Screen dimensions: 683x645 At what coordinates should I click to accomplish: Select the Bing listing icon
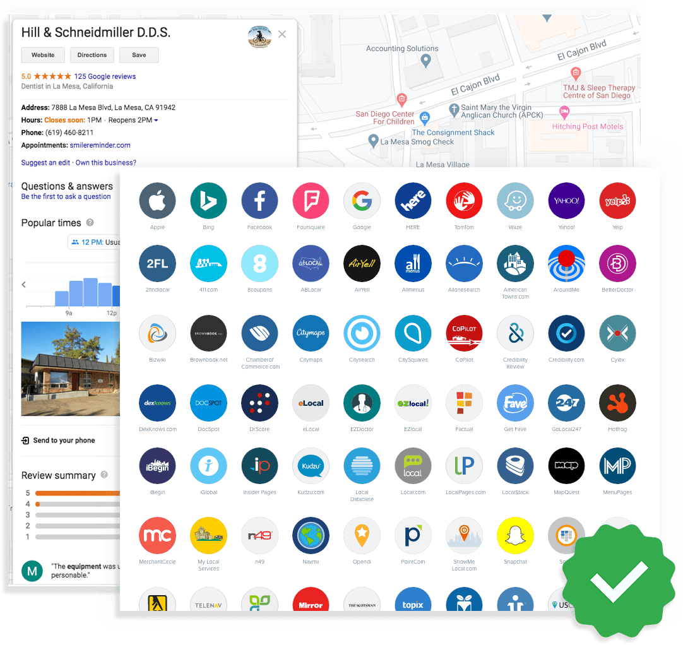pyautogui.click(x=208, y=201)
